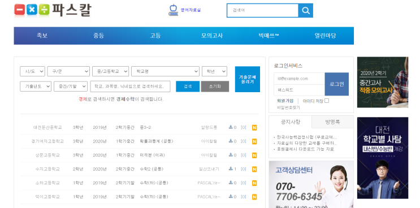Open the 영어자료실 text link
The height and width of the screenshot is (208, 420).
pos(190,10)
